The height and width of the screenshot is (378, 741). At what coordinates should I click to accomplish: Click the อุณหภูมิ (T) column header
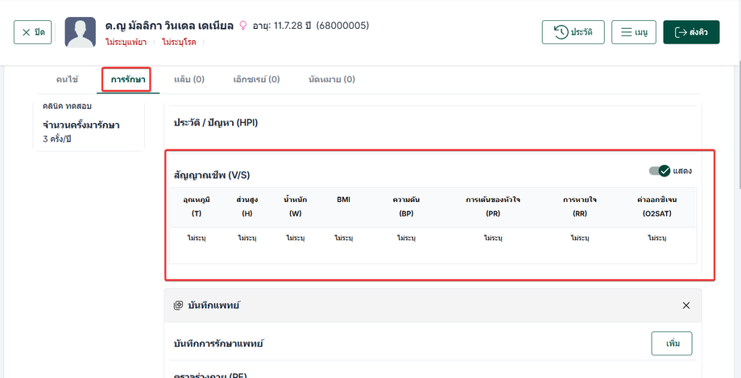197,207
